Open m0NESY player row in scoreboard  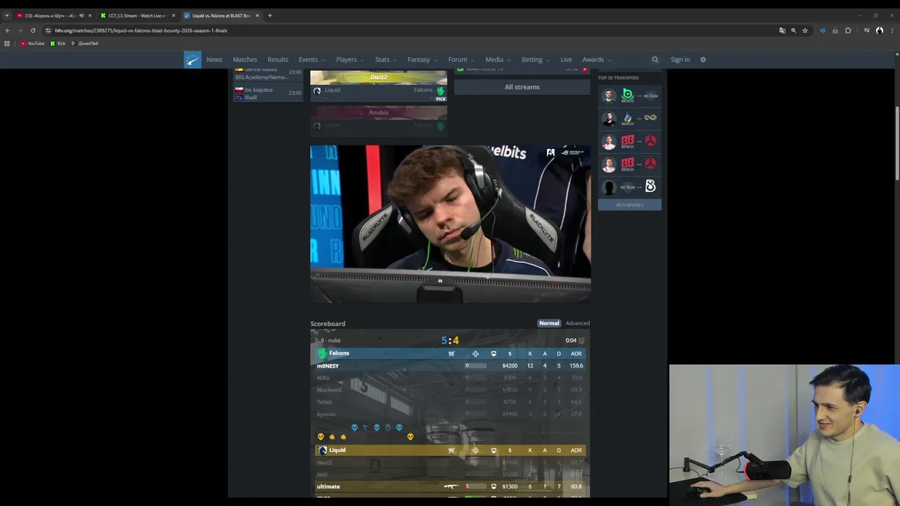pyautogui.click(x=450, y=366)
